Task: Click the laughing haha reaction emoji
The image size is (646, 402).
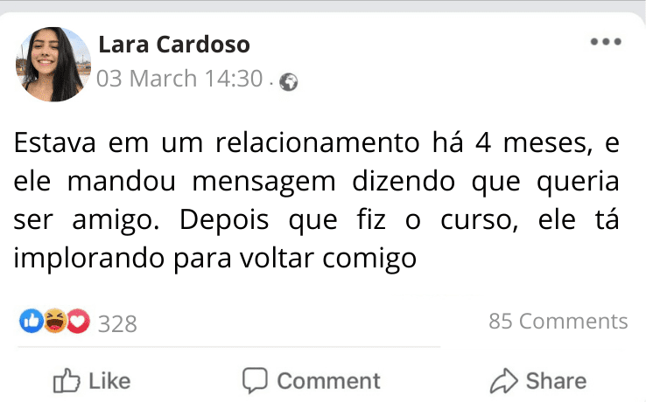Action: (55, 322)
